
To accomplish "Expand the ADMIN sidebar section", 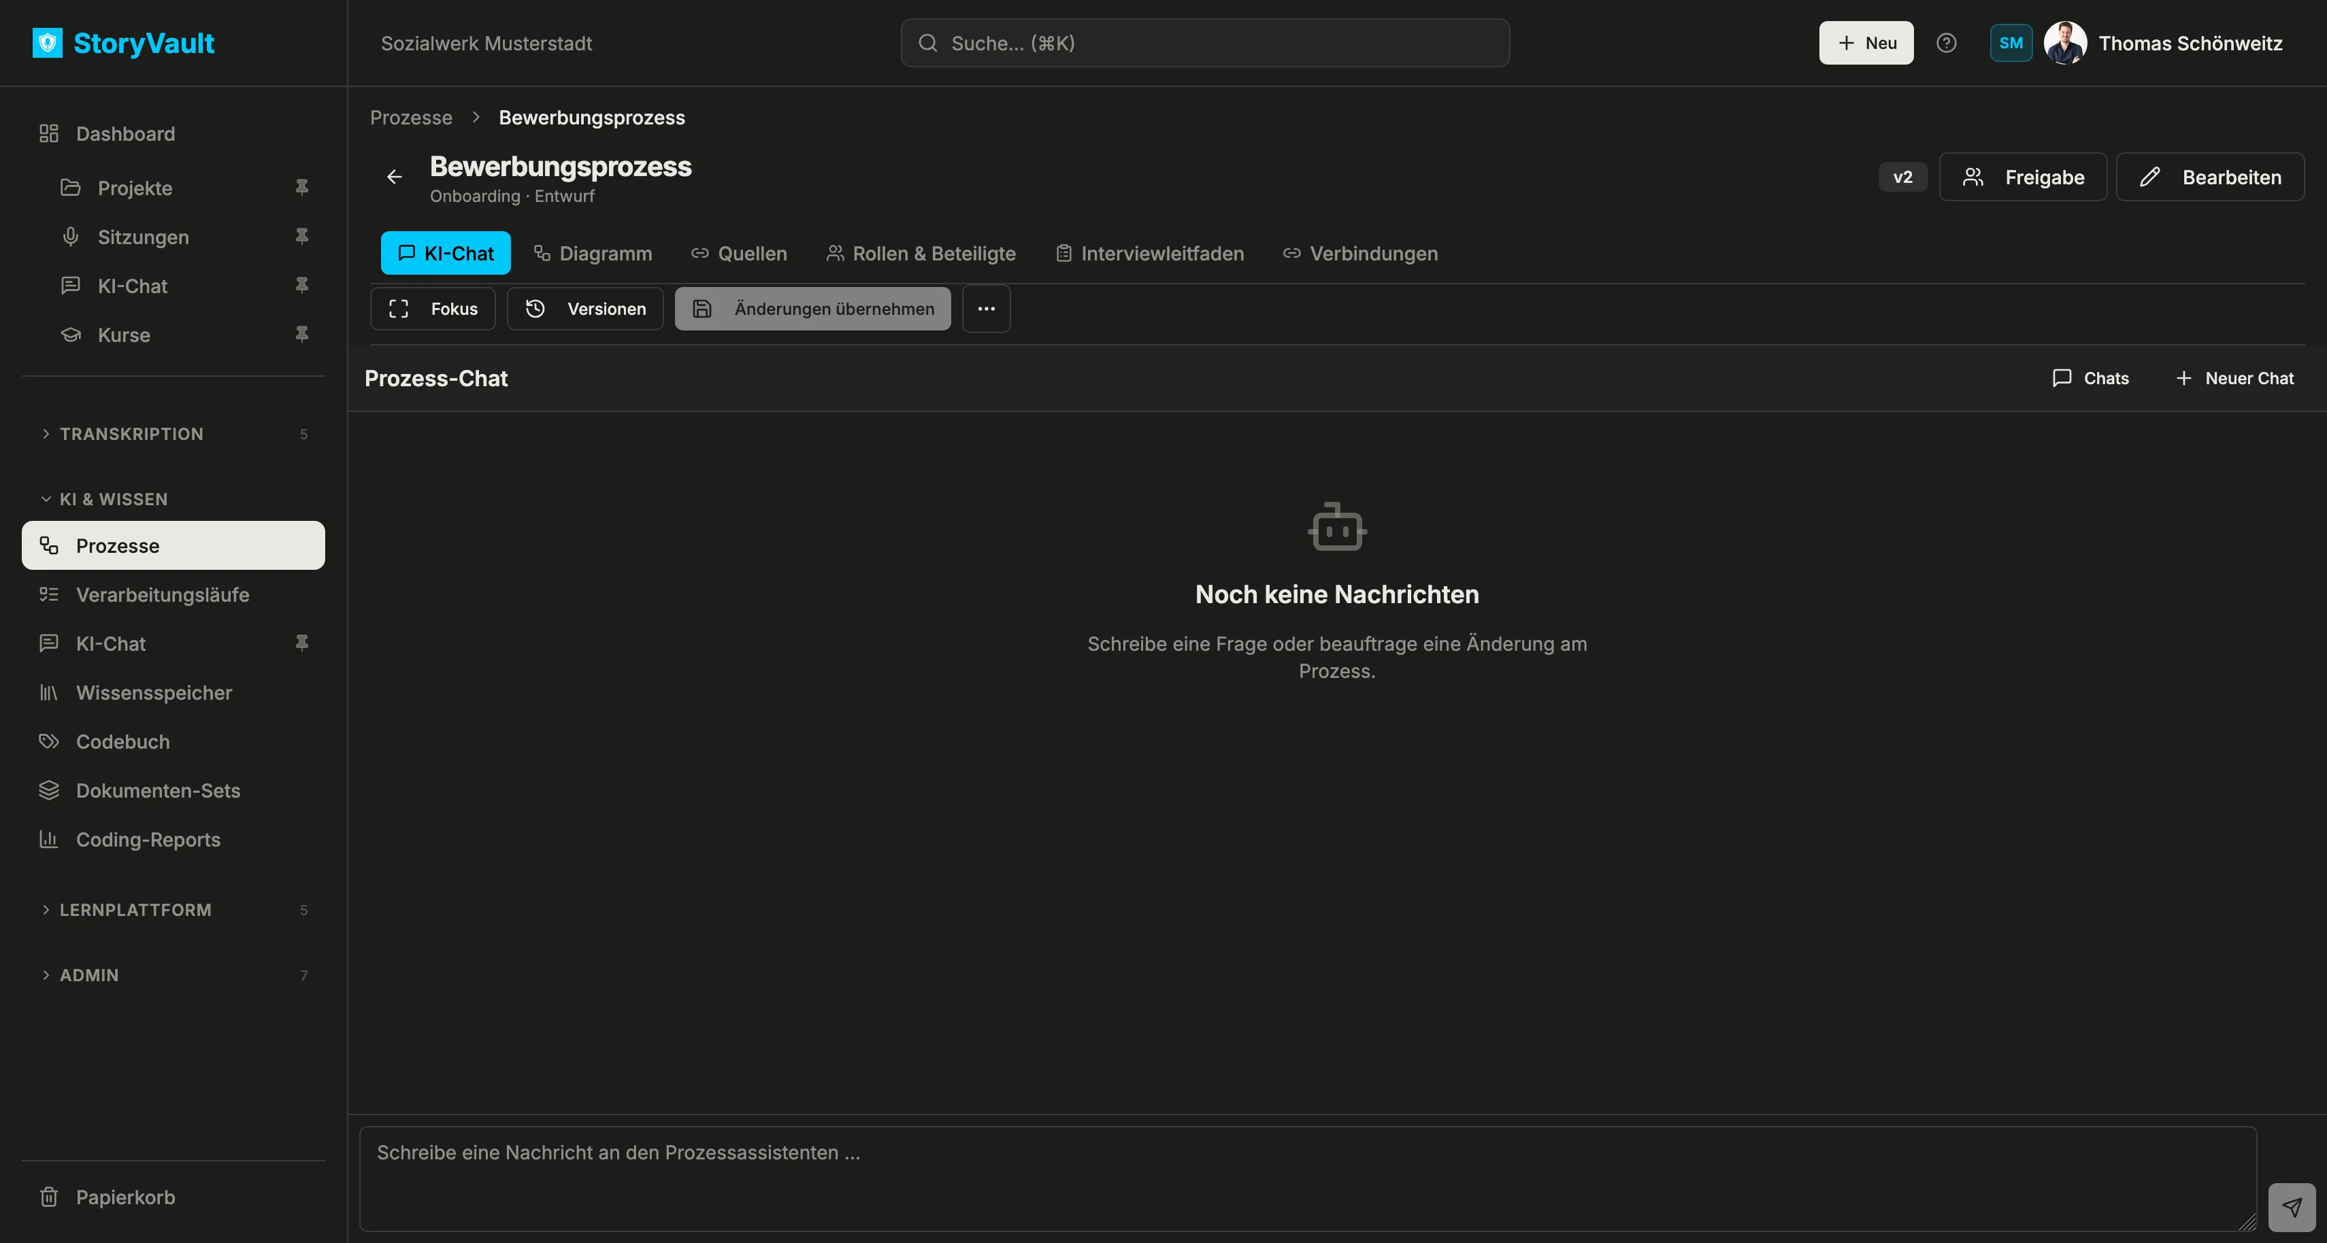I will coord(174,975).
